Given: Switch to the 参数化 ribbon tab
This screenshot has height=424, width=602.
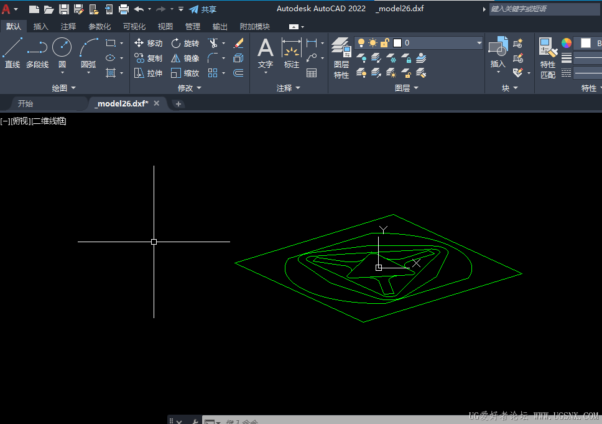Looking at the screenshot, I should click(x=100, y=27).
